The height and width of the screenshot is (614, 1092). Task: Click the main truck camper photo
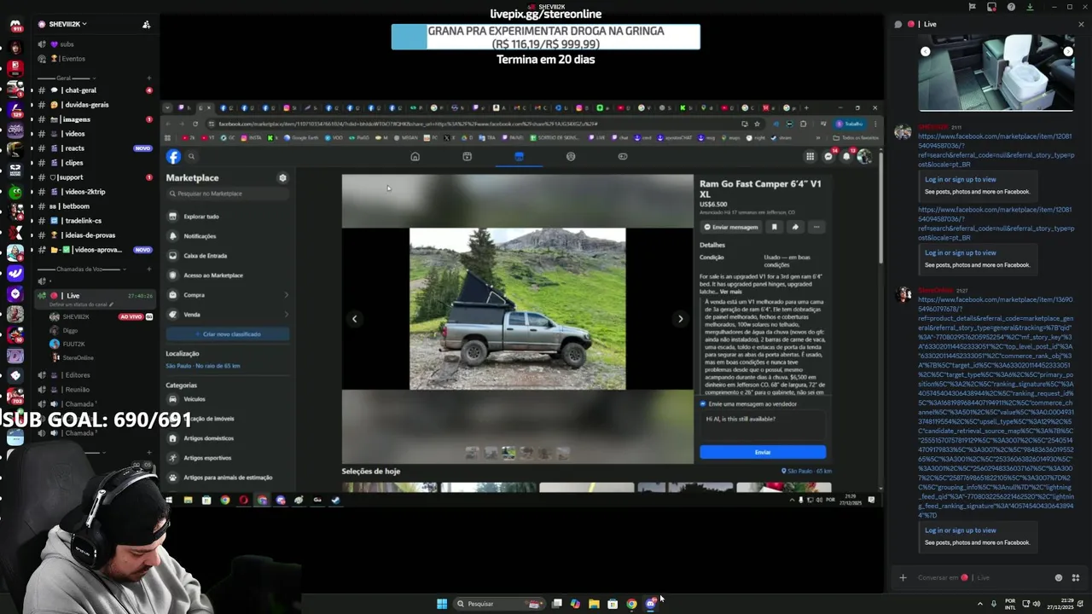517,309
